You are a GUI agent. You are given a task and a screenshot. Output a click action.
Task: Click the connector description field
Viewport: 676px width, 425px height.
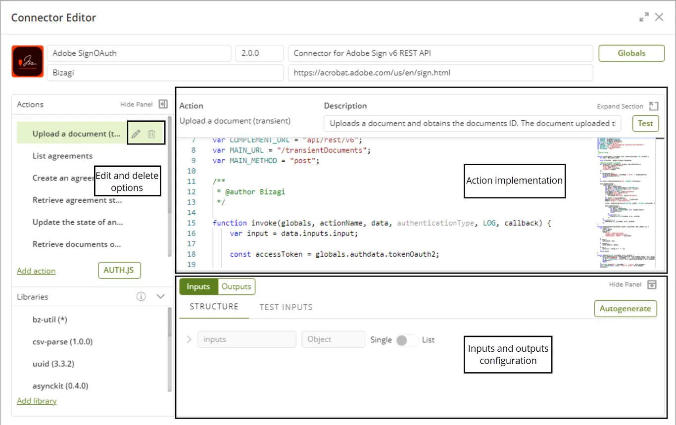coord(440,53)
